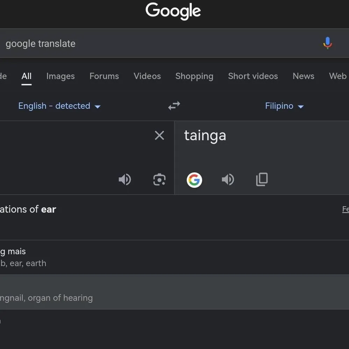Viewport: 349px width, 349px height.
Task: Switch to the Images tab
Action: 60,76
